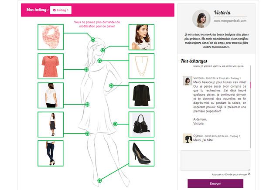
Task: Select the Twibag 1 tab
Action: (61, 10)
